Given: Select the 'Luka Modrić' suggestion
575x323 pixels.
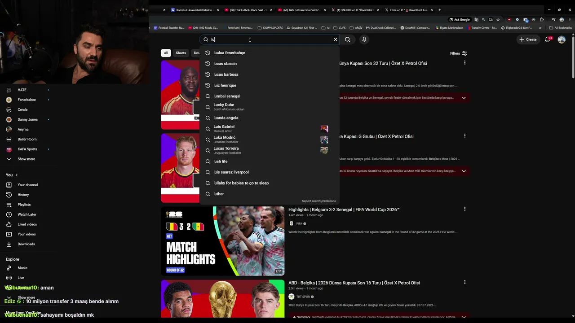Looking at the screenshot, I should point(270,140).
